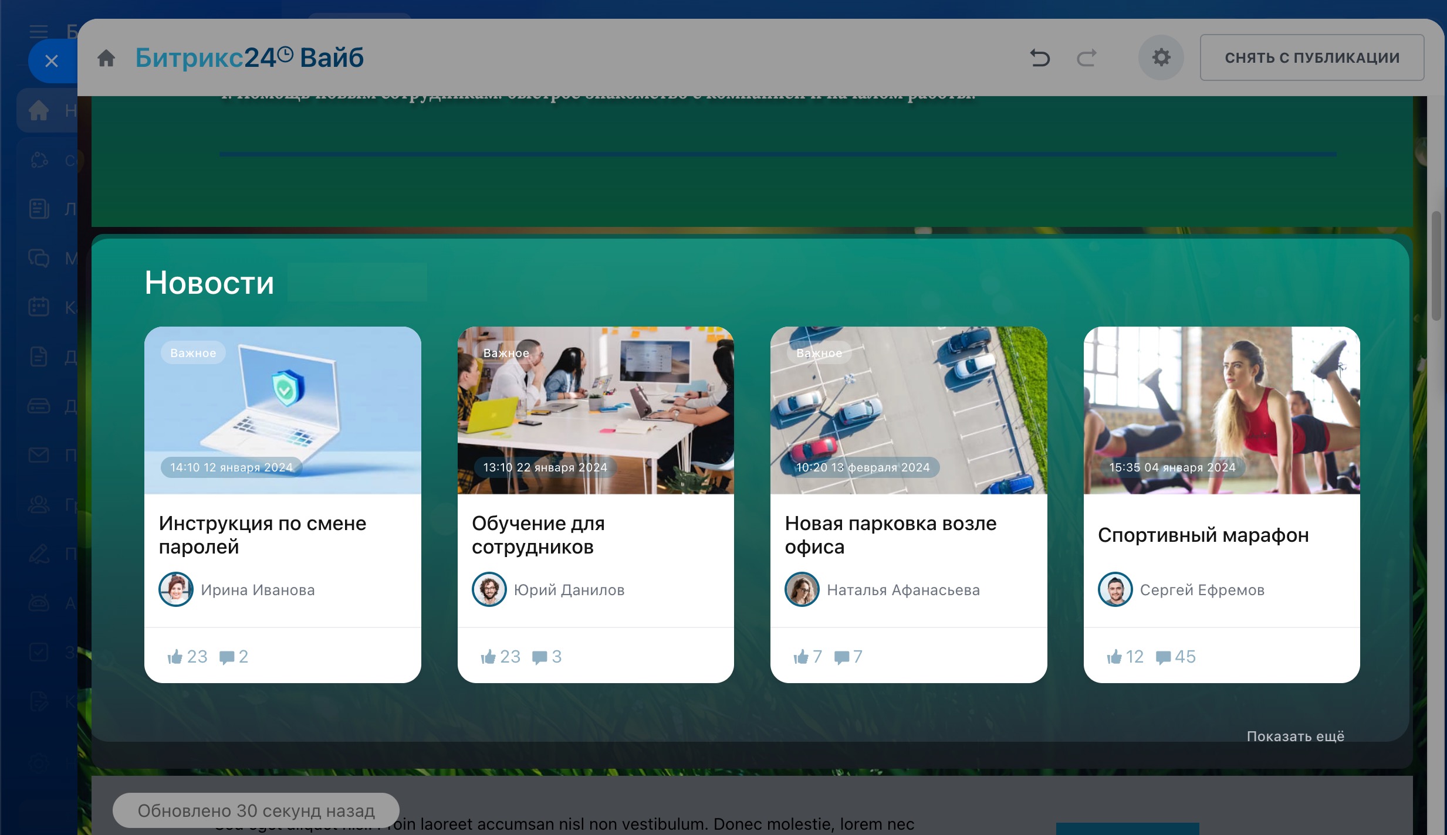Open news Инструкция по смене паролей

[262, 535]
